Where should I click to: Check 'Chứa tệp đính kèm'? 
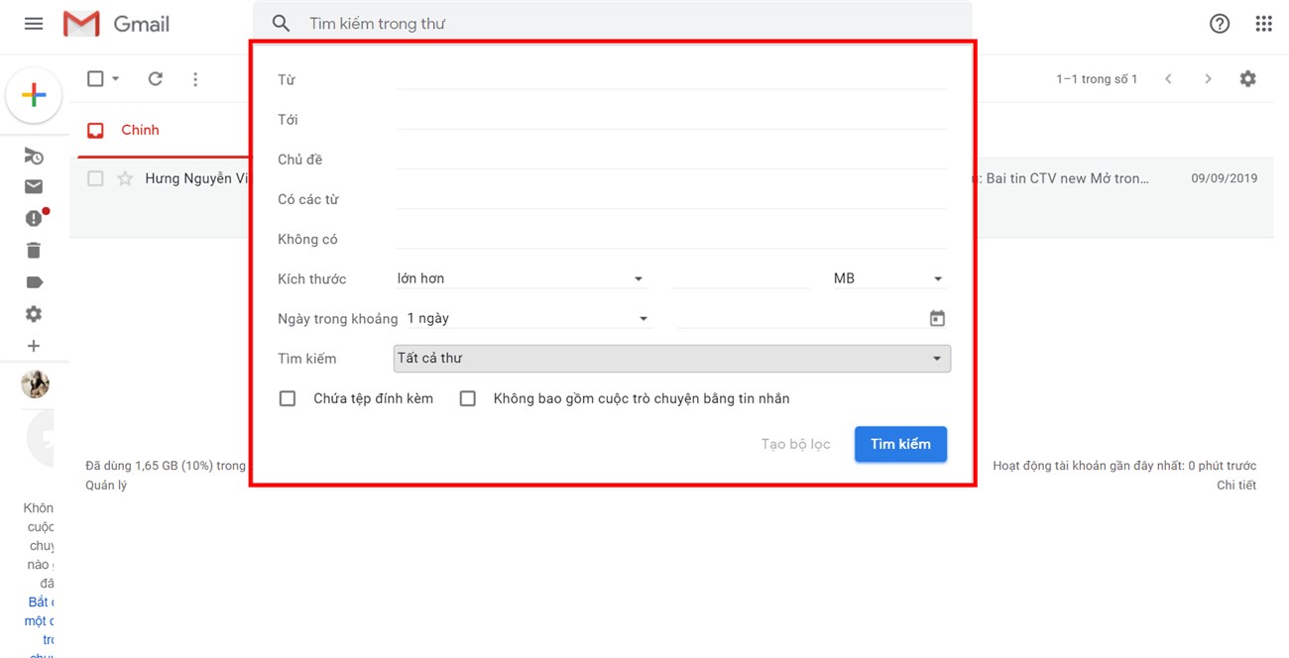click(288, 398)
